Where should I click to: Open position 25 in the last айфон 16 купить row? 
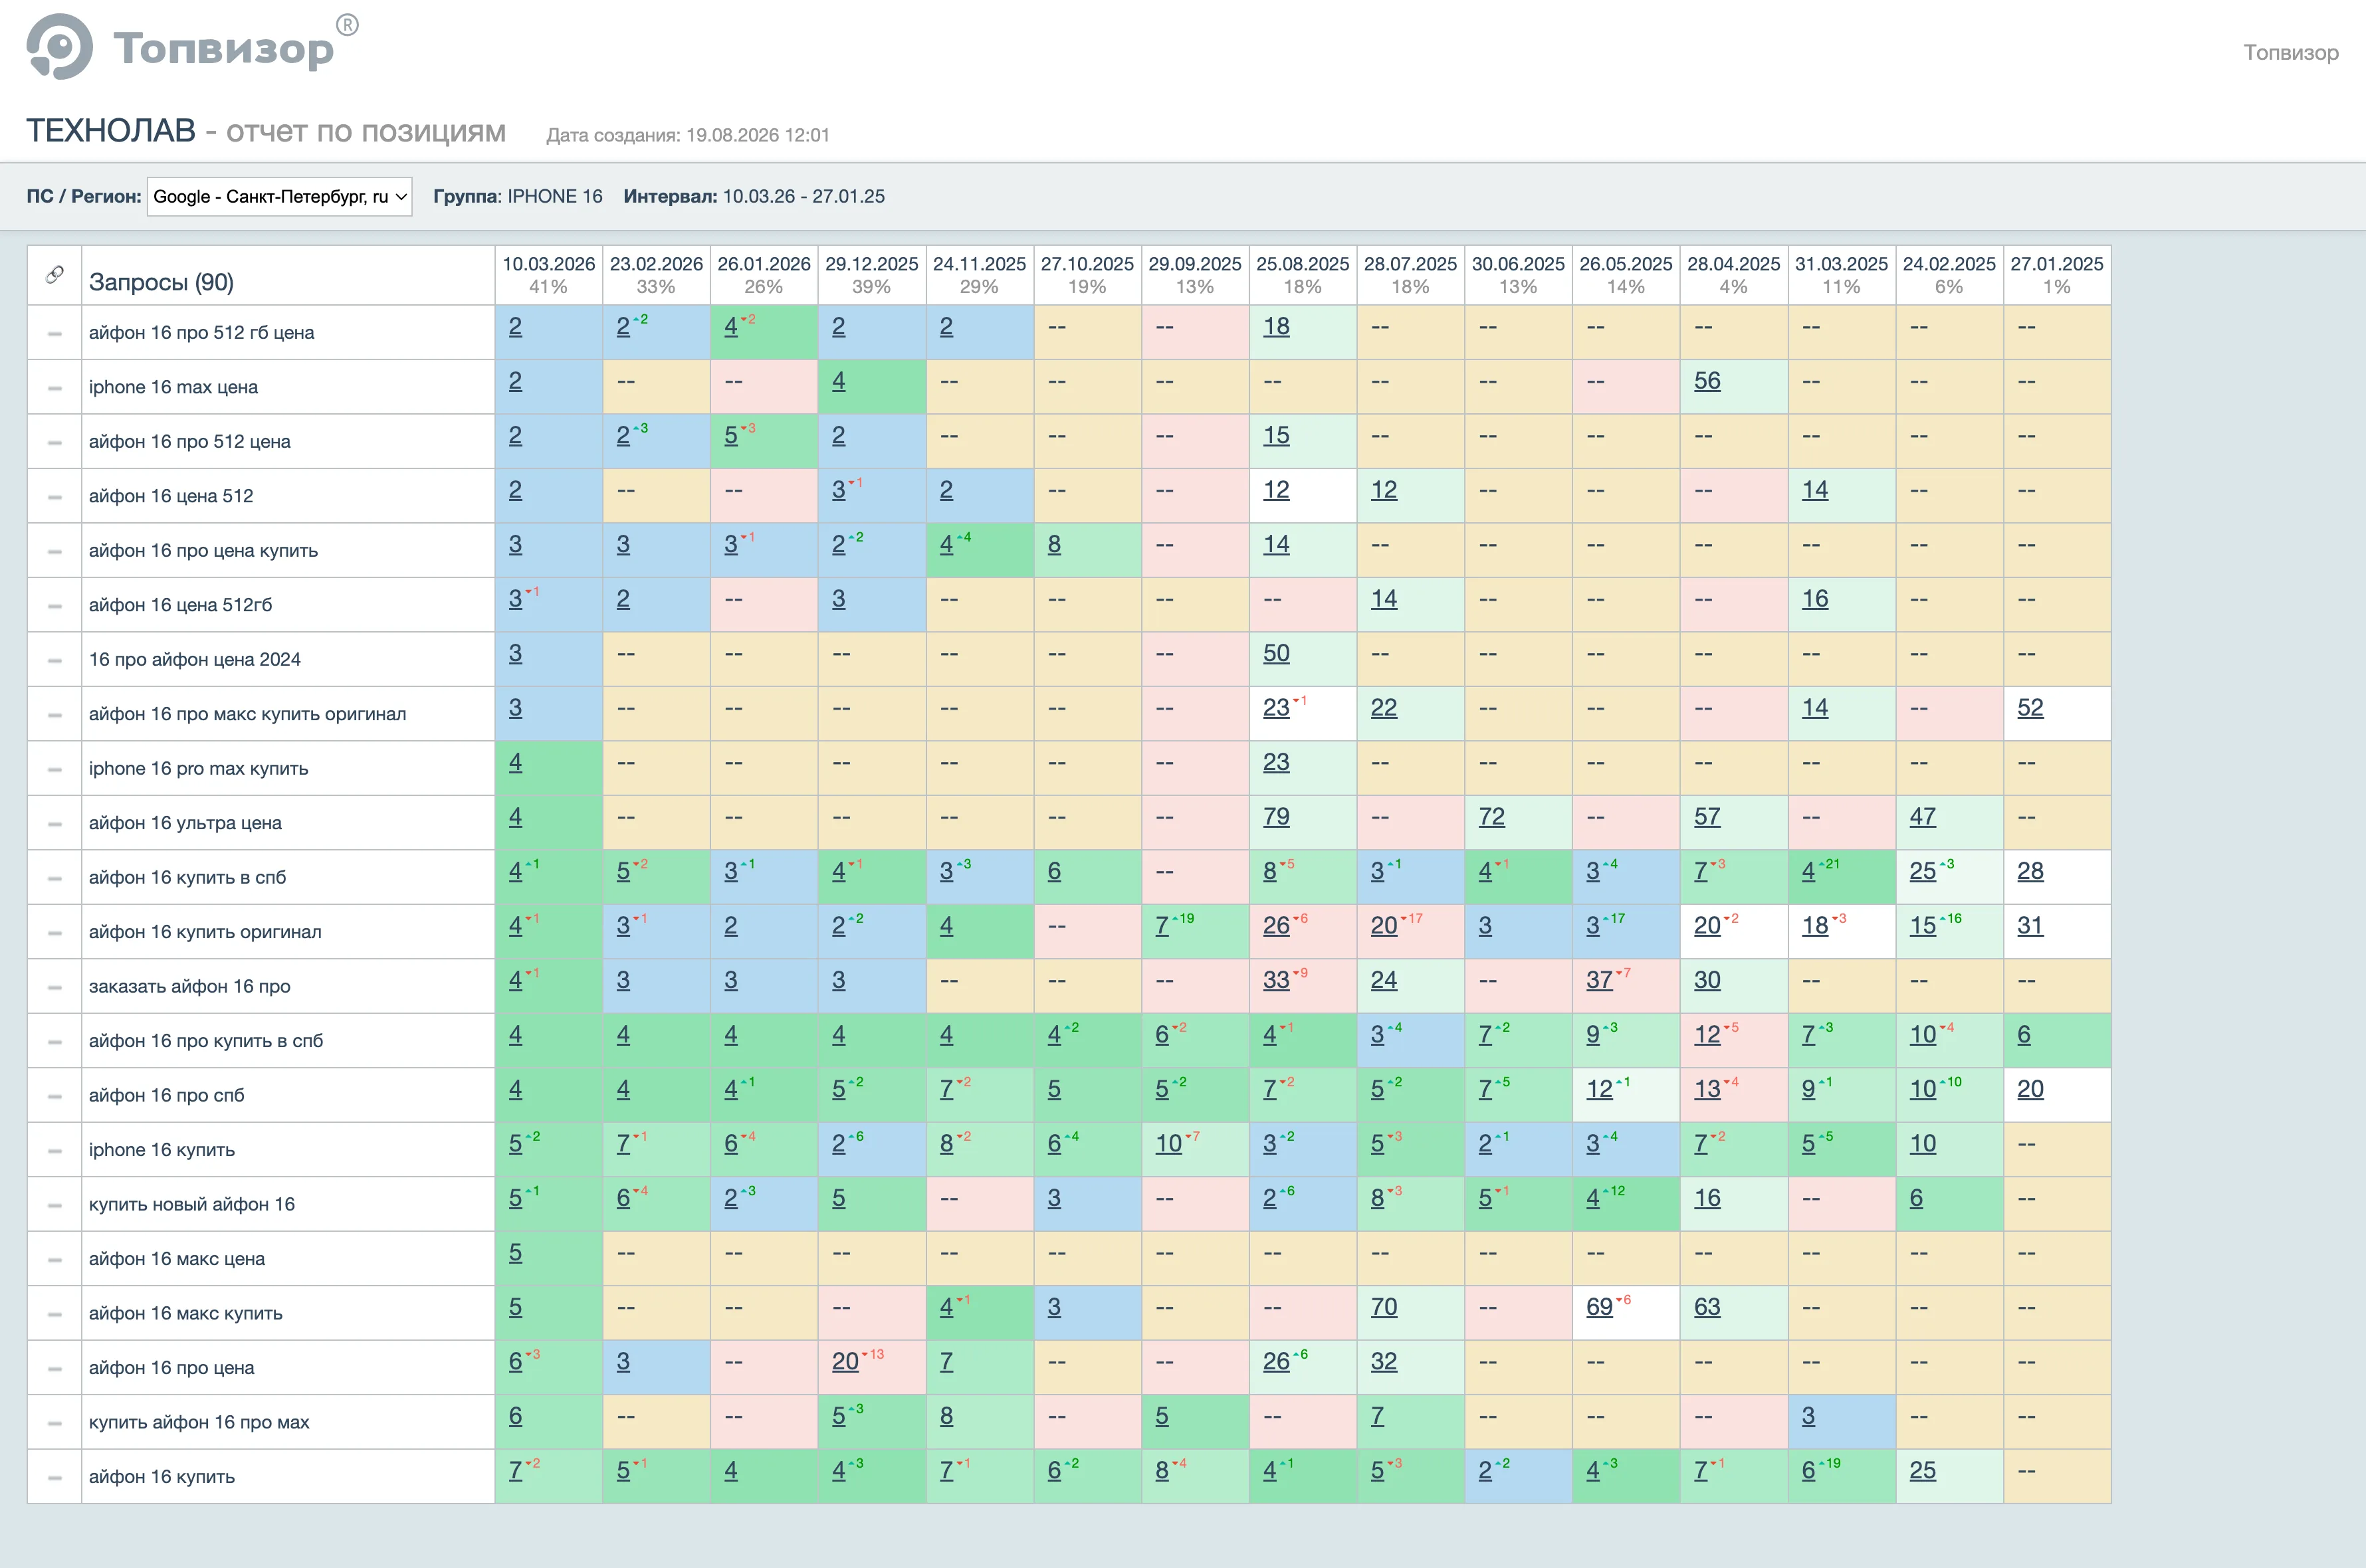pyautogui.click(x=1923, y=1471)
